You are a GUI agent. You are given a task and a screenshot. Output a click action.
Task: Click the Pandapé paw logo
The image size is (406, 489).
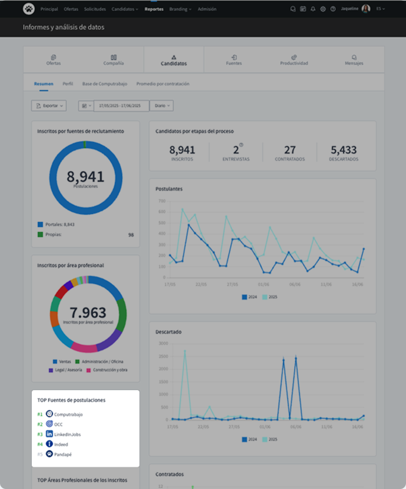(29, 9)
